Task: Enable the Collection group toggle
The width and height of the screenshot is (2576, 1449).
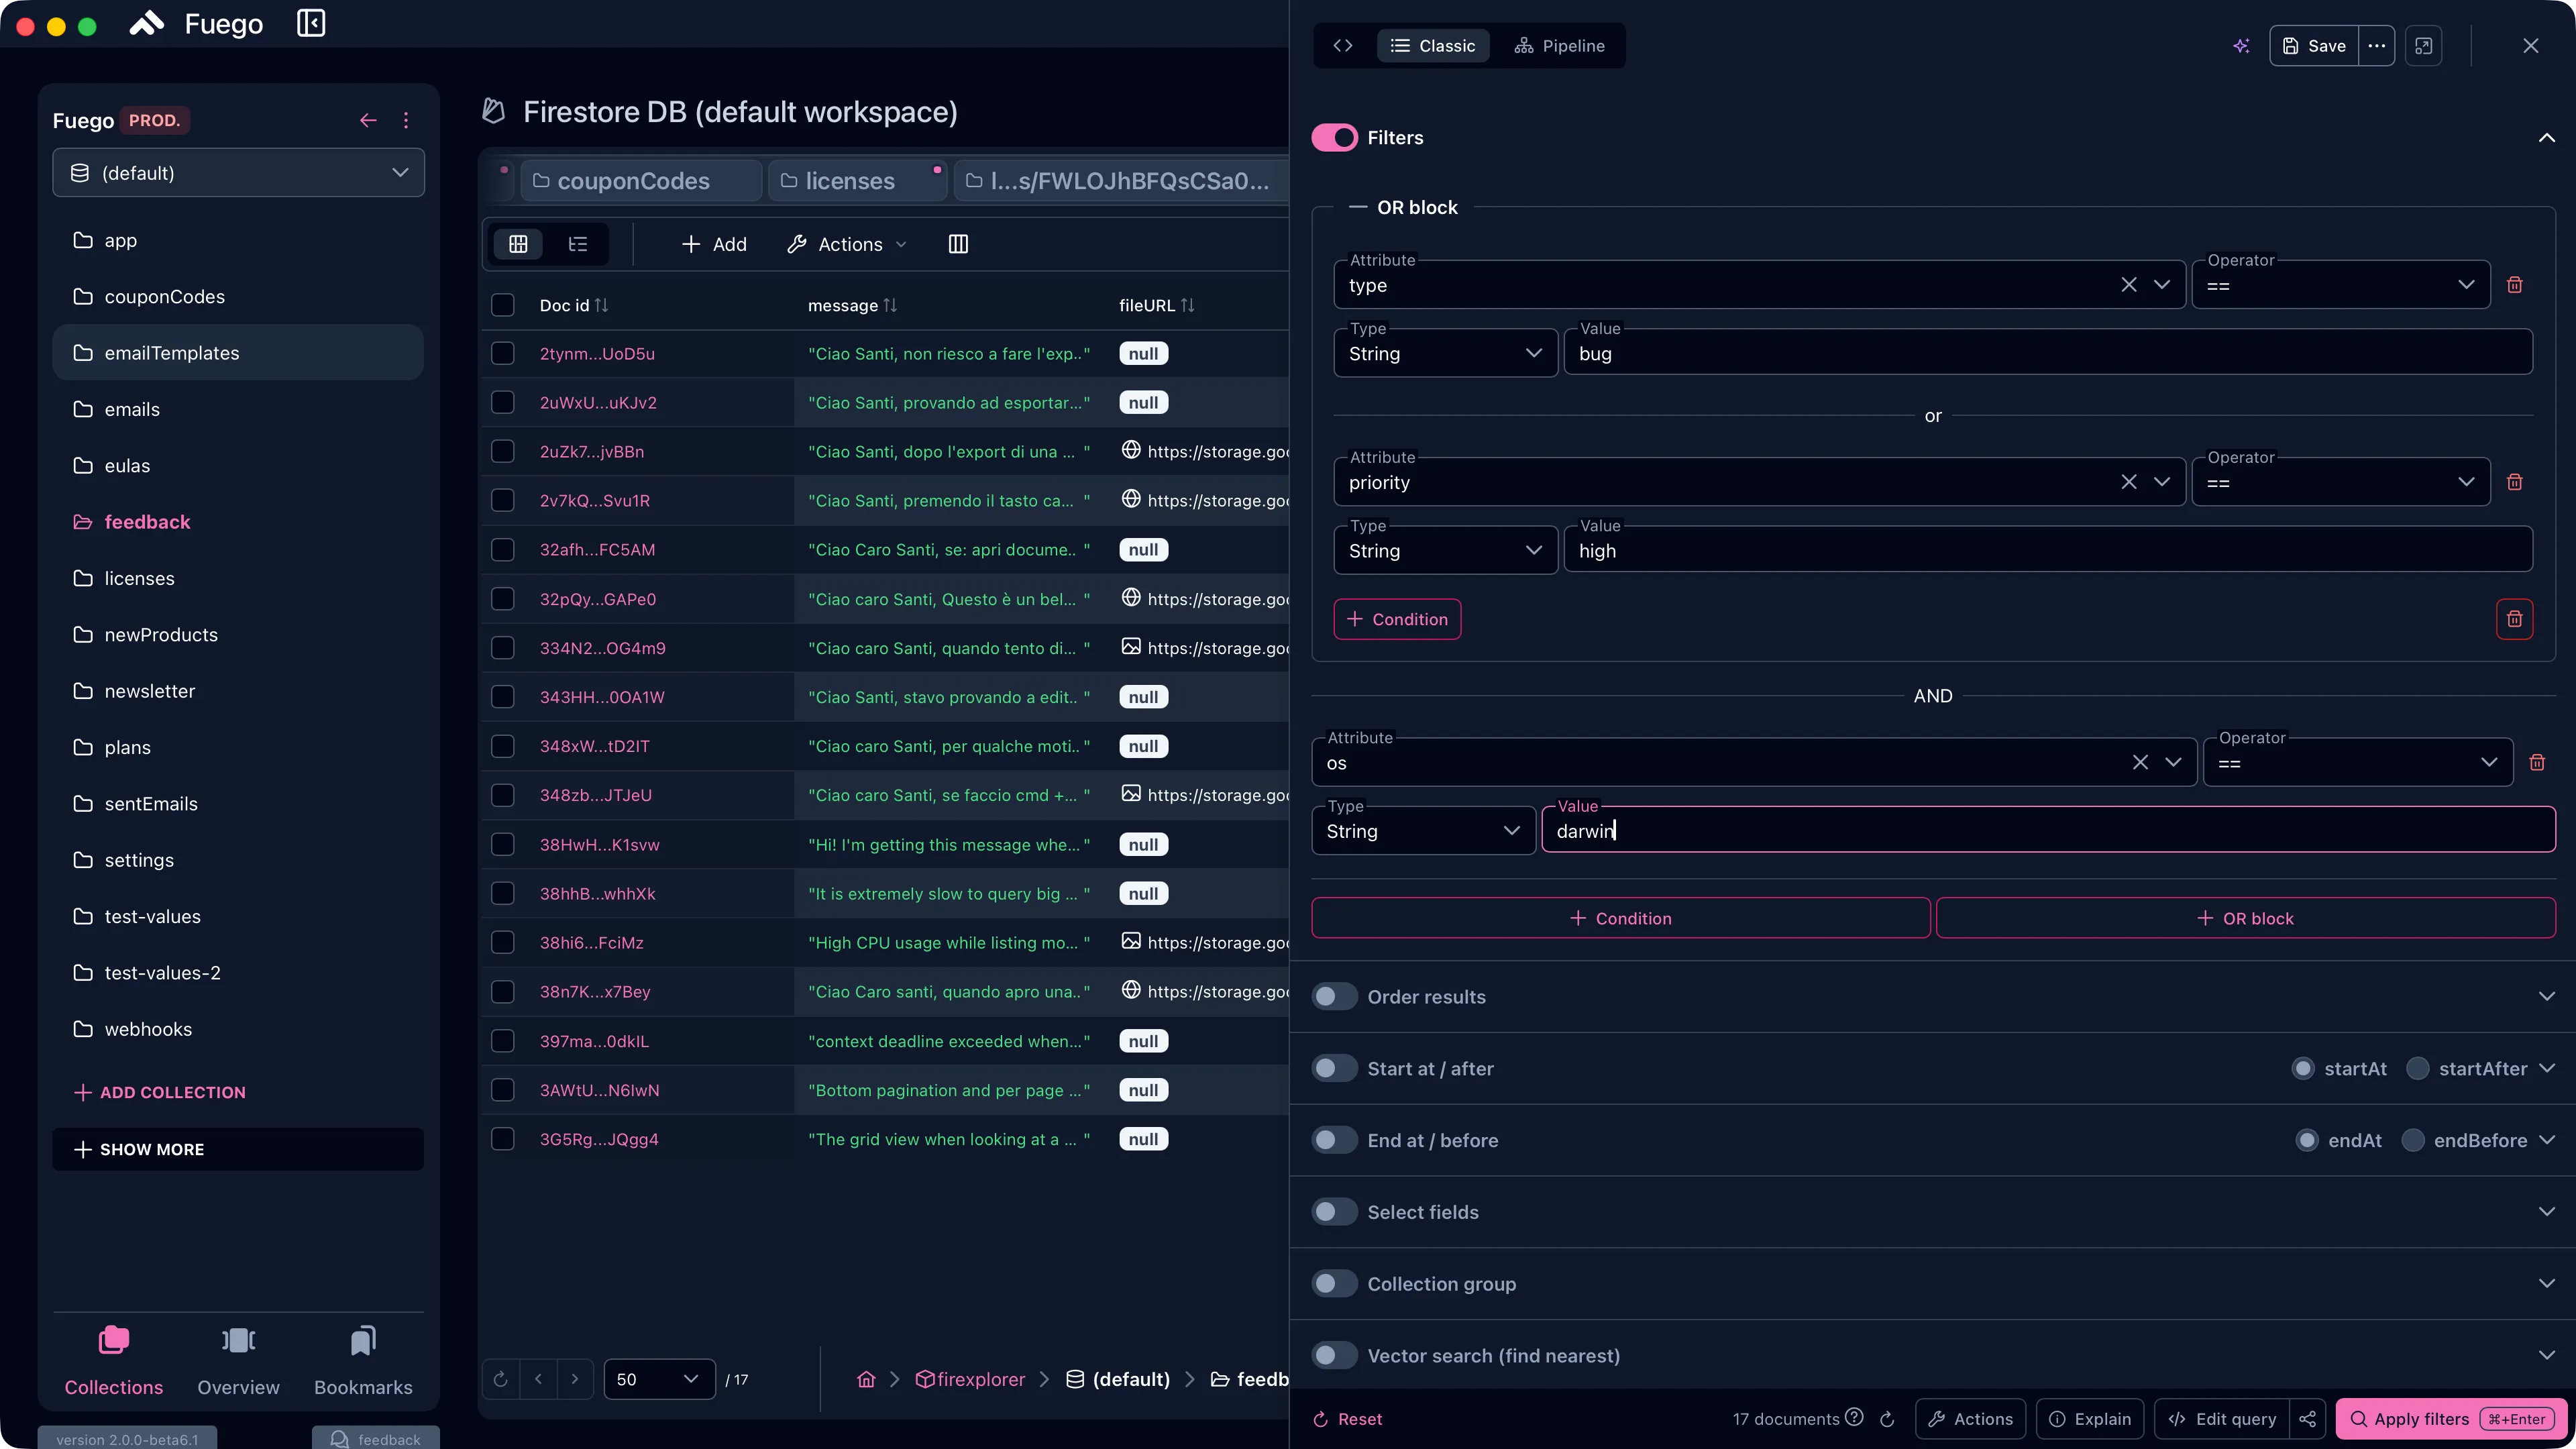Action: tap(1335, 1283)
